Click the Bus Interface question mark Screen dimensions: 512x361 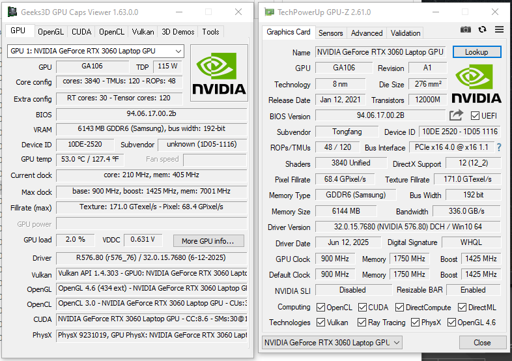(499, 148)
